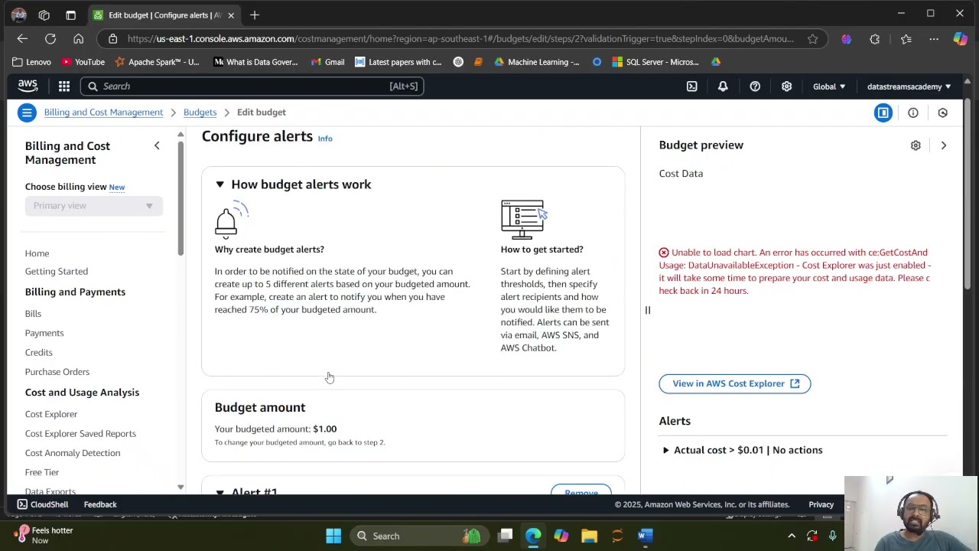Click the browser address bar URL
The height and width of the screenshot is (551, 979).
(x=460, y=39)
